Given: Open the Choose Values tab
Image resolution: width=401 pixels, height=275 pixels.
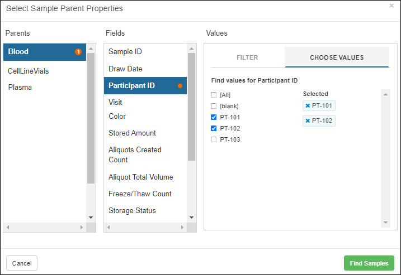Looking at the screenshot, I should (x=337, y=57).
